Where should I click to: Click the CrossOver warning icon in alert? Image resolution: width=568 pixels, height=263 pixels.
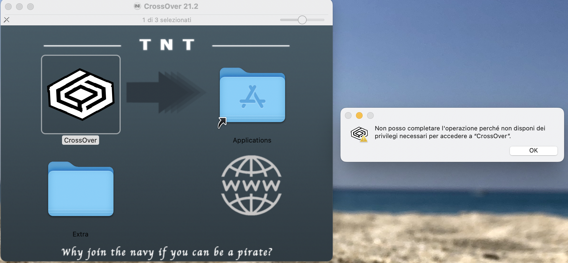[x=359, y=134]
